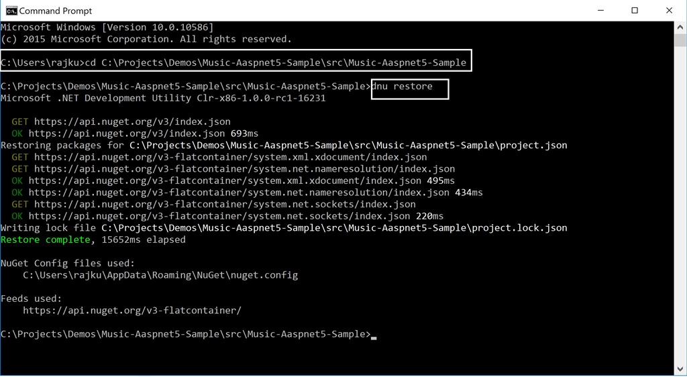Click the first GET v3/index.json URL
687x377 pixels.
click(x=132, y=121)
